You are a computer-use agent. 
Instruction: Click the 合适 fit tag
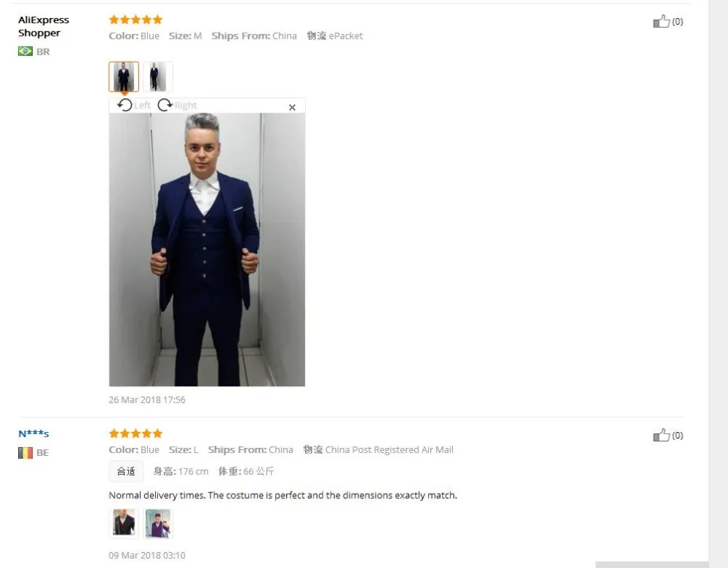[x=126, y=471]
